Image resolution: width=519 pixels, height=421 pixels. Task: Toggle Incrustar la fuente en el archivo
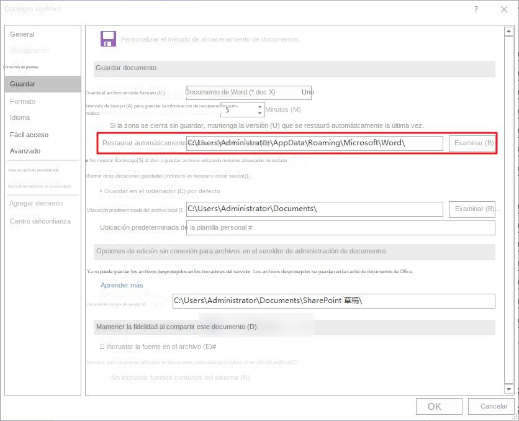click(158, 347)
